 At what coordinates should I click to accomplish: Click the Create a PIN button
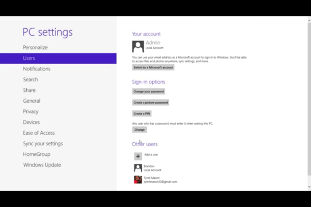pyautogui.click(x=142, y=114)
